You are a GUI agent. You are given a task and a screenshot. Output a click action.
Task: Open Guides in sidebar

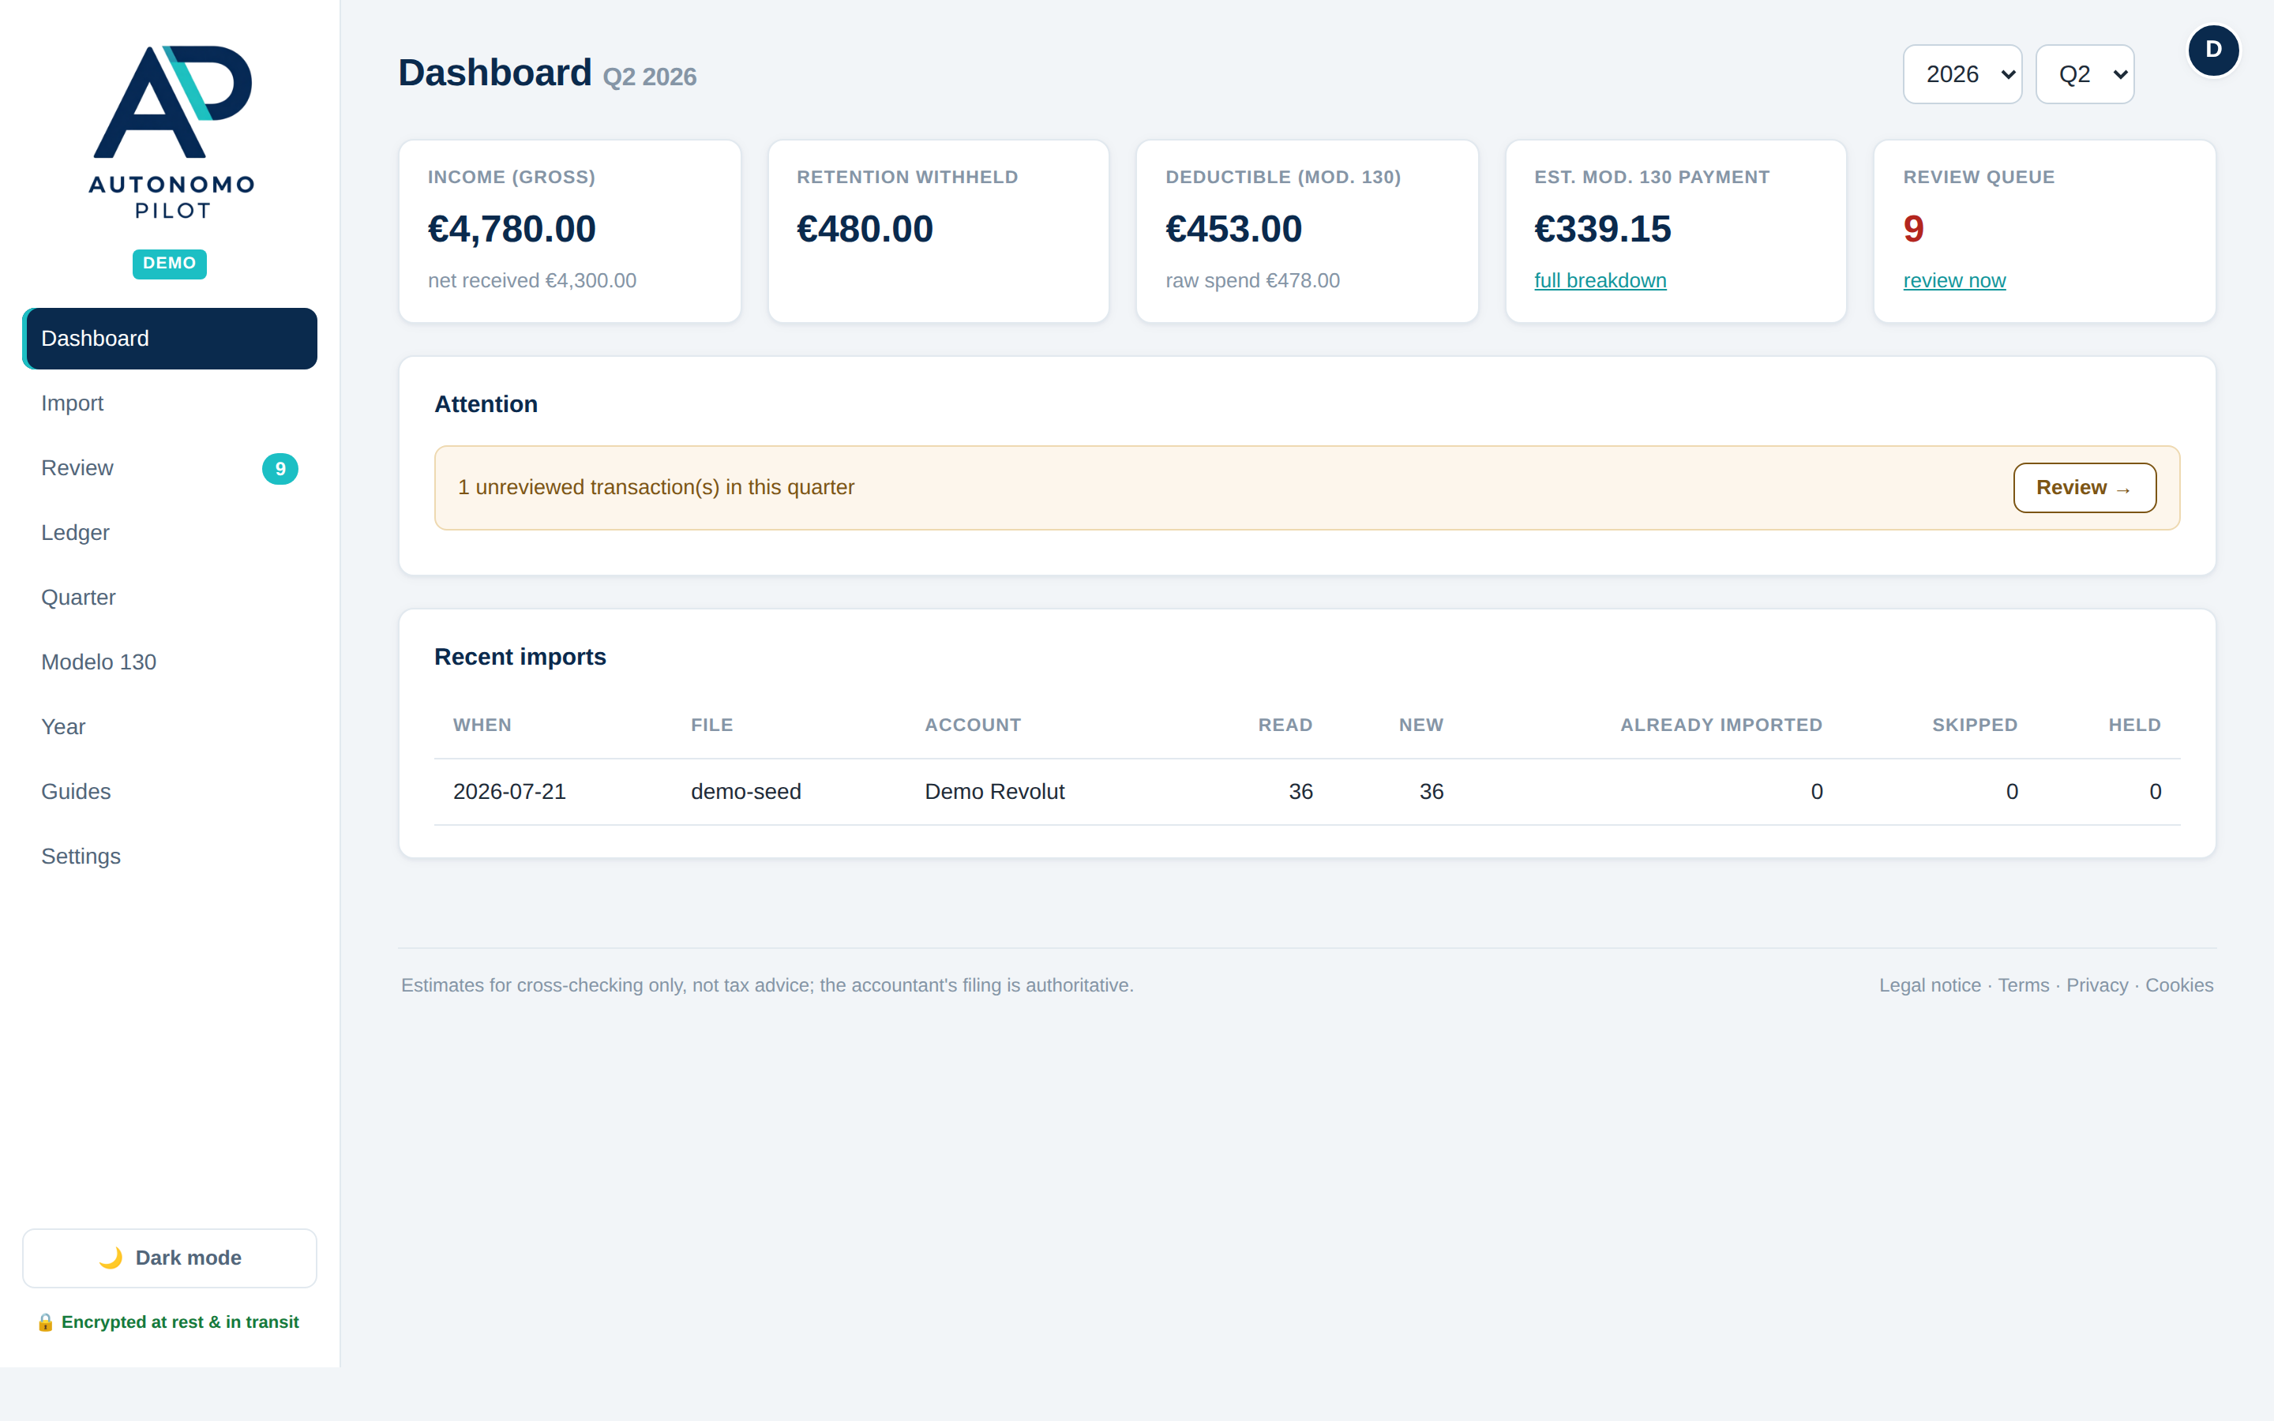coord(169,793)
